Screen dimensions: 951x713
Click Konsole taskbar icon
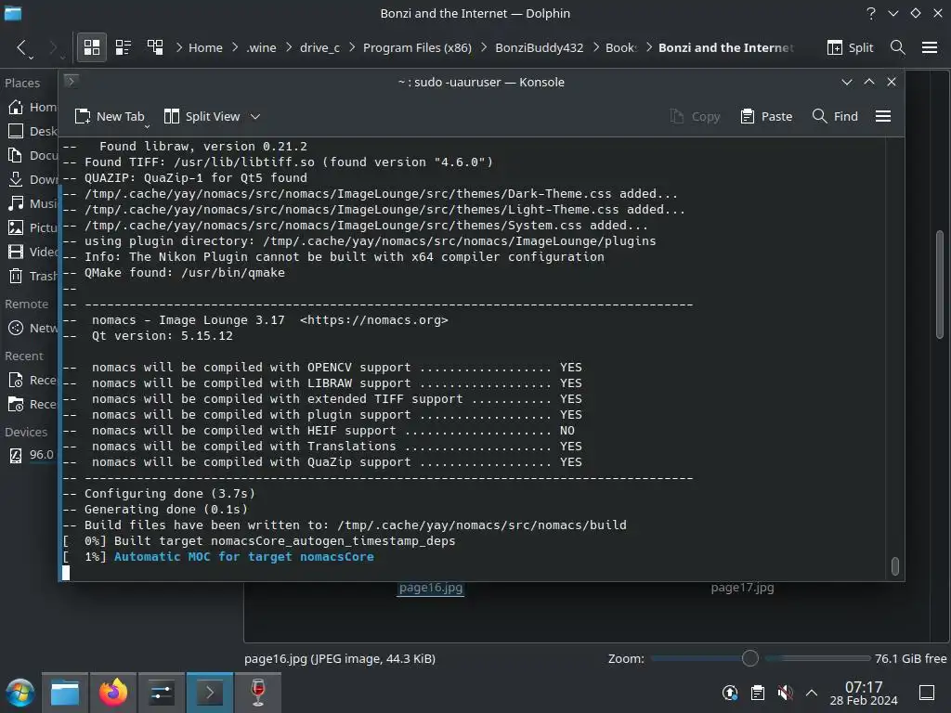tap(210, 693)
